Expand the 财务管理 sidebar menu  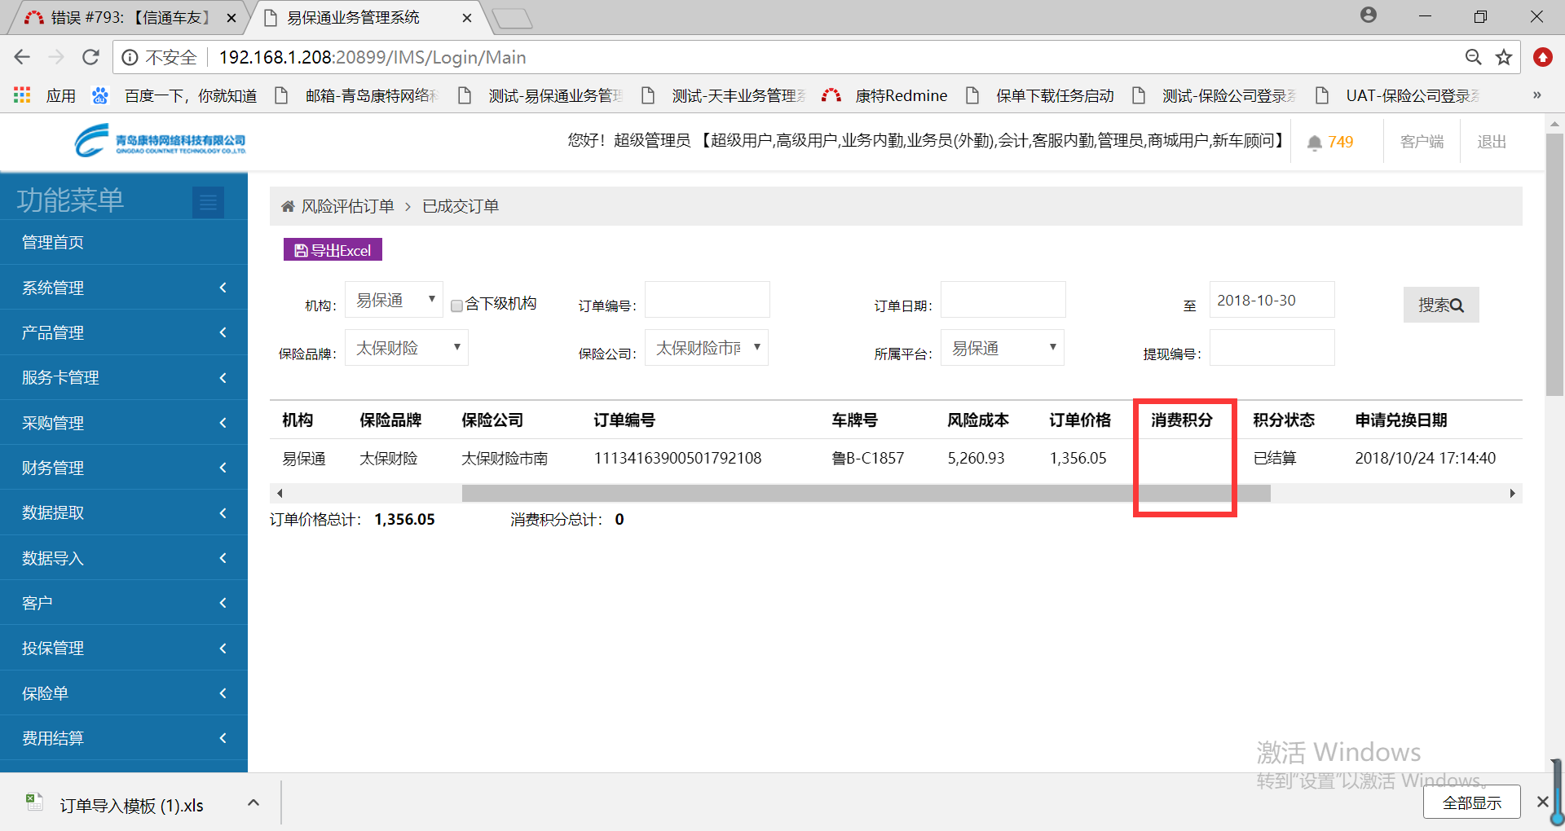pyautogui.click(x=124, y=468)
